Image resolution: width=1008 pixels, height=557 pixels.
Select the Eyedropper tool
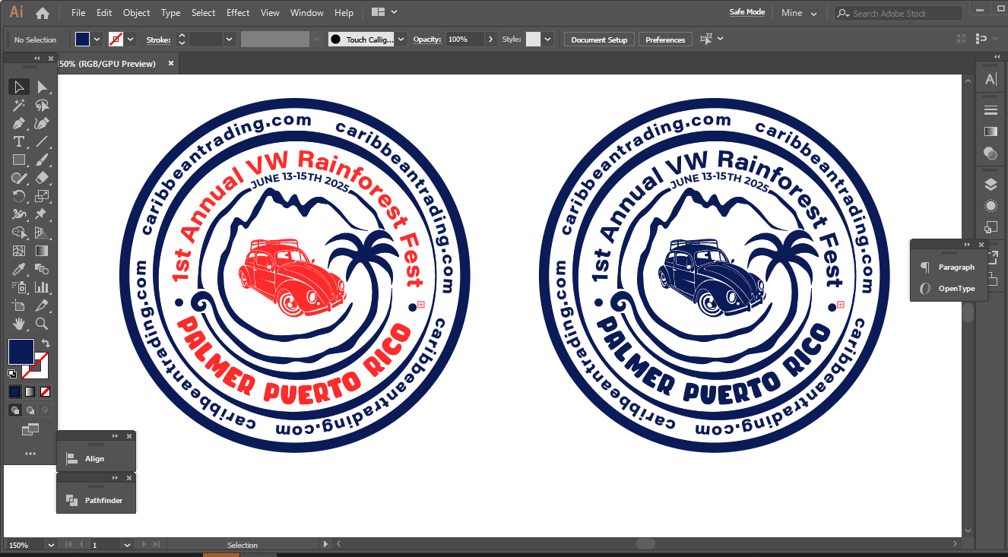click(19, 269)
